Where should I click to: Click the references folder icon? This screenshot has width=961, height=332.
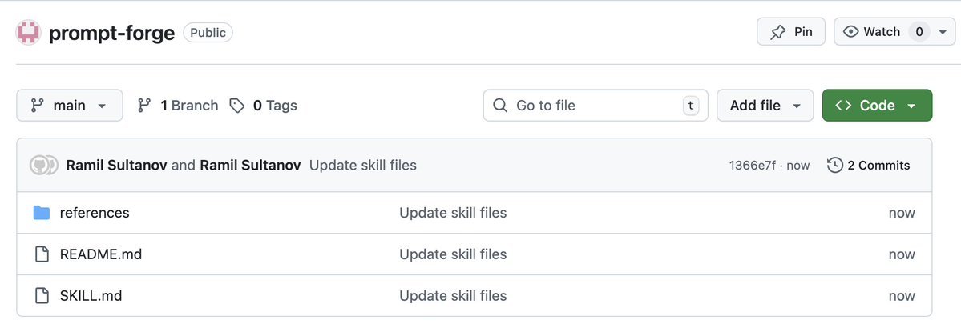coord(42,213)
